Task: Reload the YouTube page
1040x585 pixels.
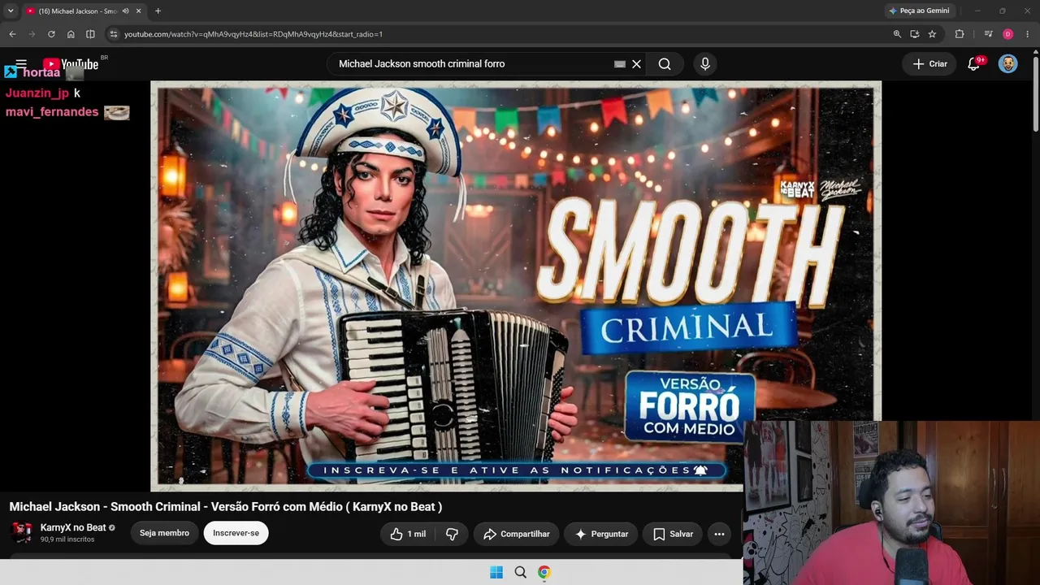Action: point(51,34)
